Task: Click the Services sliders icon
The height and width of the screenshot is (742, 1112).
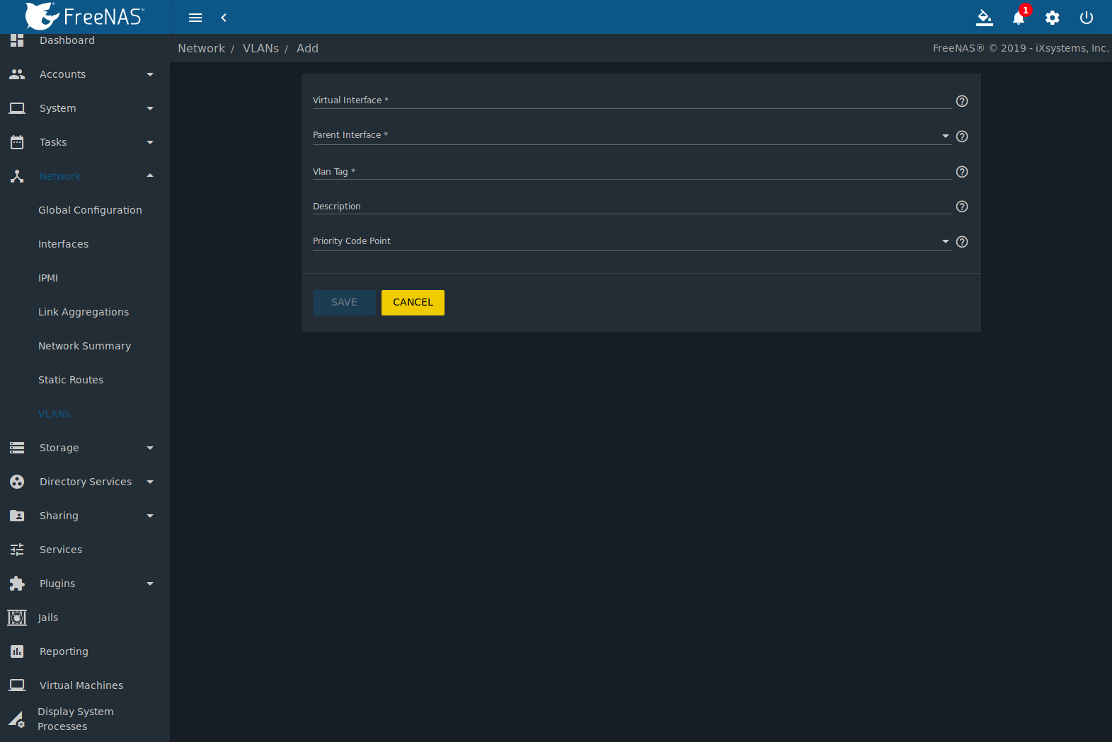Action: (x=17, y=550)
